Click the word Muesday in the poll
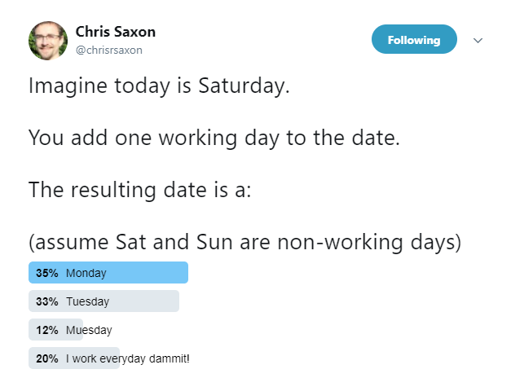The image size is (511, 378). click(89, 330)
